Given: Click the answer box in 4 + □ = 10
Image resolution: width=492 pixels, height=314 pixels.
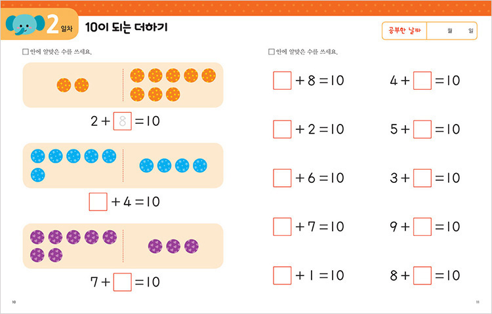Looking at the screenshot, I should pyautogui.click(x=422, y=81).
